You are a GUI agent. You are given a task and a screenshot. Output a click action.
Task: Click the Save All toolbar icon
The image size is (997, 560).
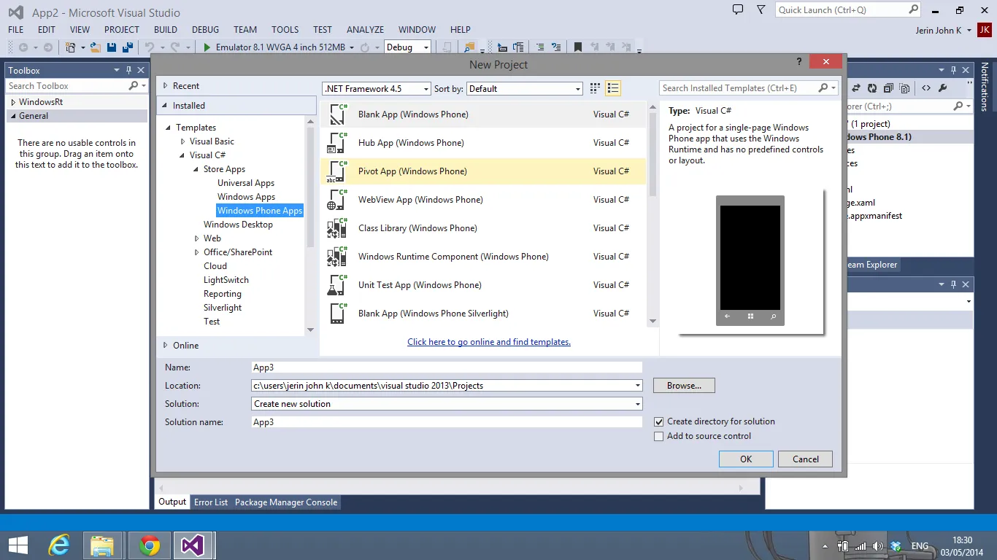click(x=126, y=47)
